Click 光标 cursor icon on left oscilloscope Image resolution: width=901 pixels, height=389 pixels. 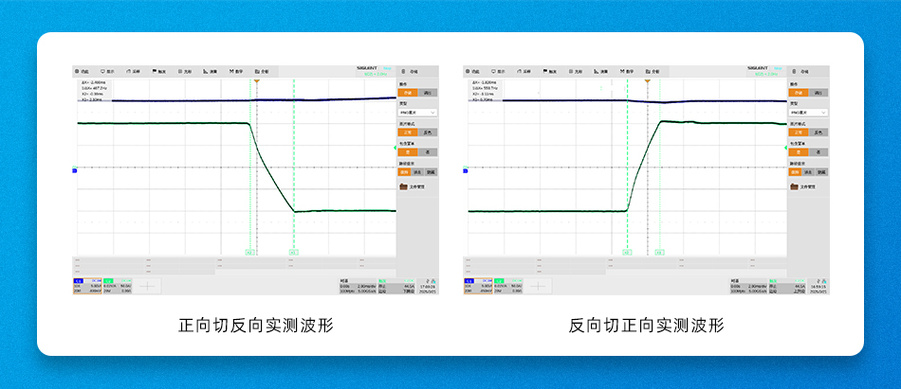[x=185, y=71]
